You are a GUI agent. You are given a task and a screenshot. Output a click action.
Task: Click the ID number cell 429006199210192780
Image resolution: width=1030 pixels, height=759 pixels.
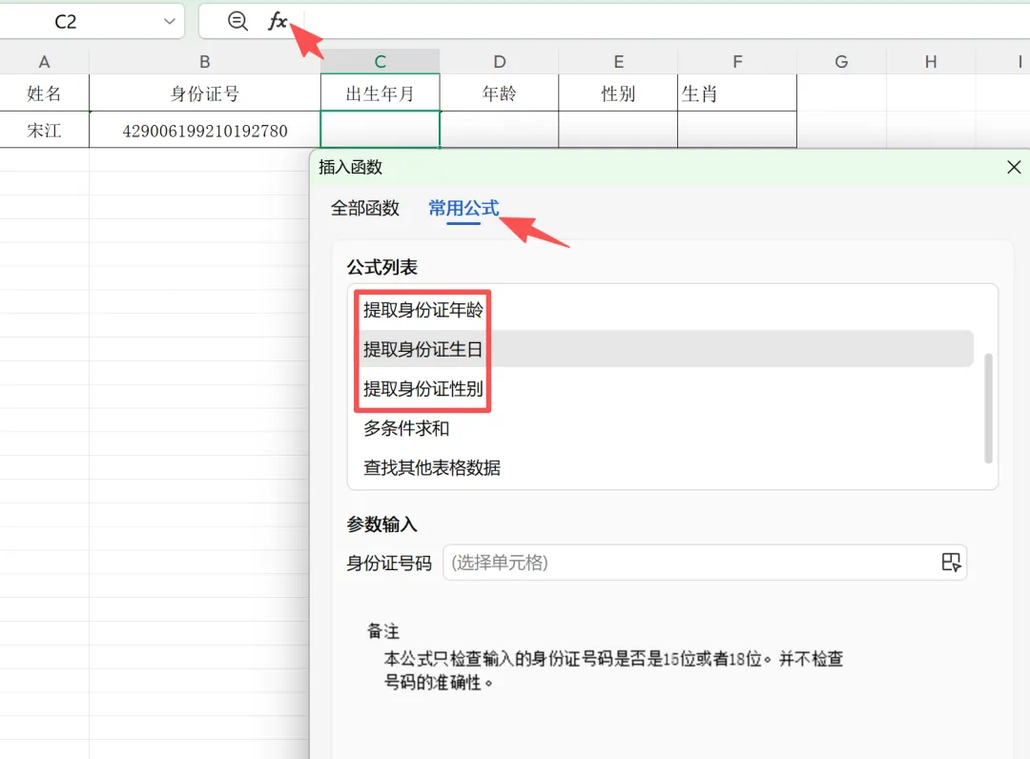pos(205,130)
